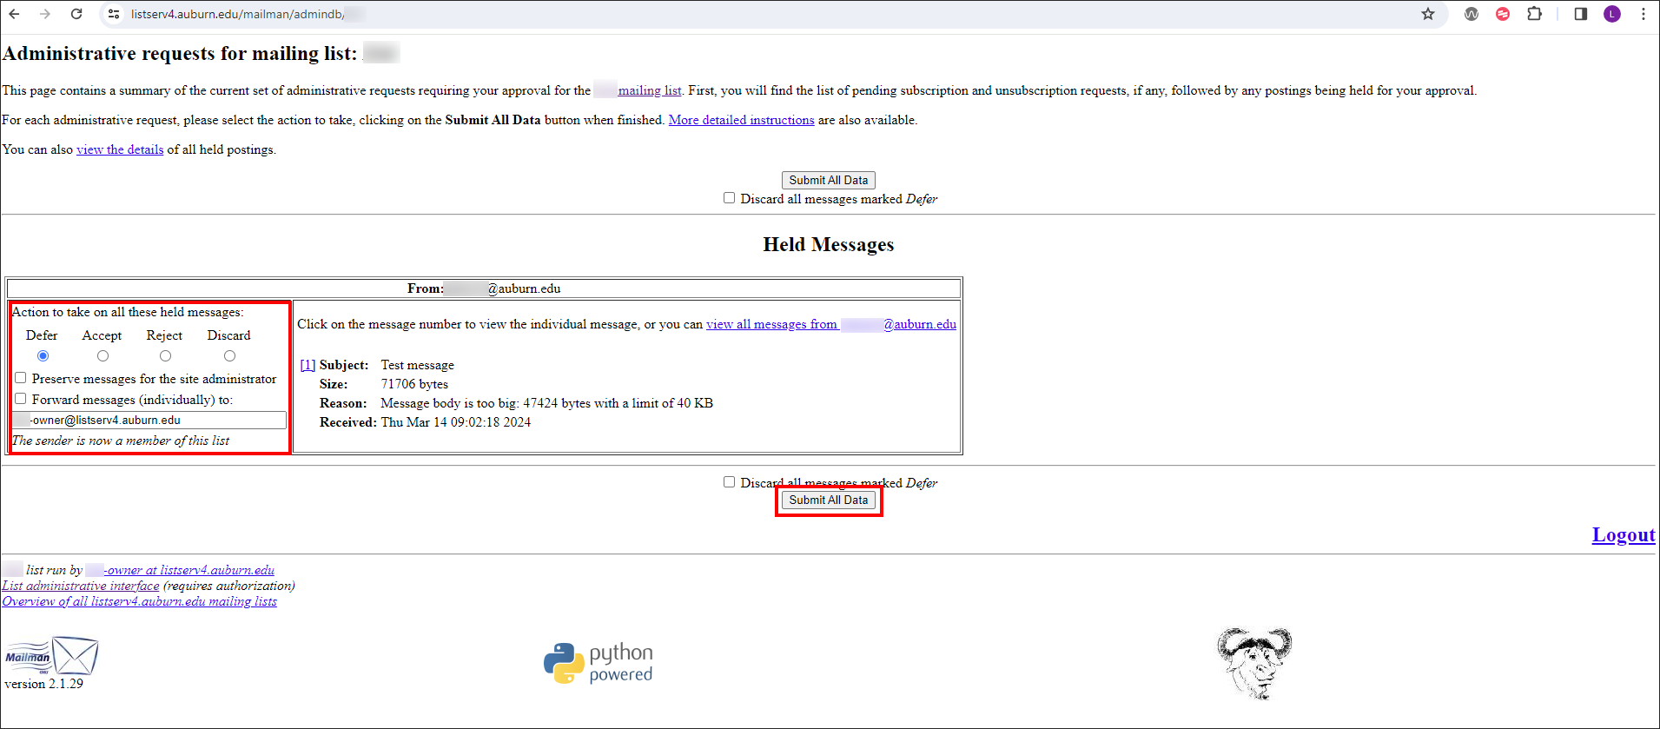The height and width of the screenshot is (729, 1660).
Task: Click the browser forward arrow
Action: click(x=45, y=14)
